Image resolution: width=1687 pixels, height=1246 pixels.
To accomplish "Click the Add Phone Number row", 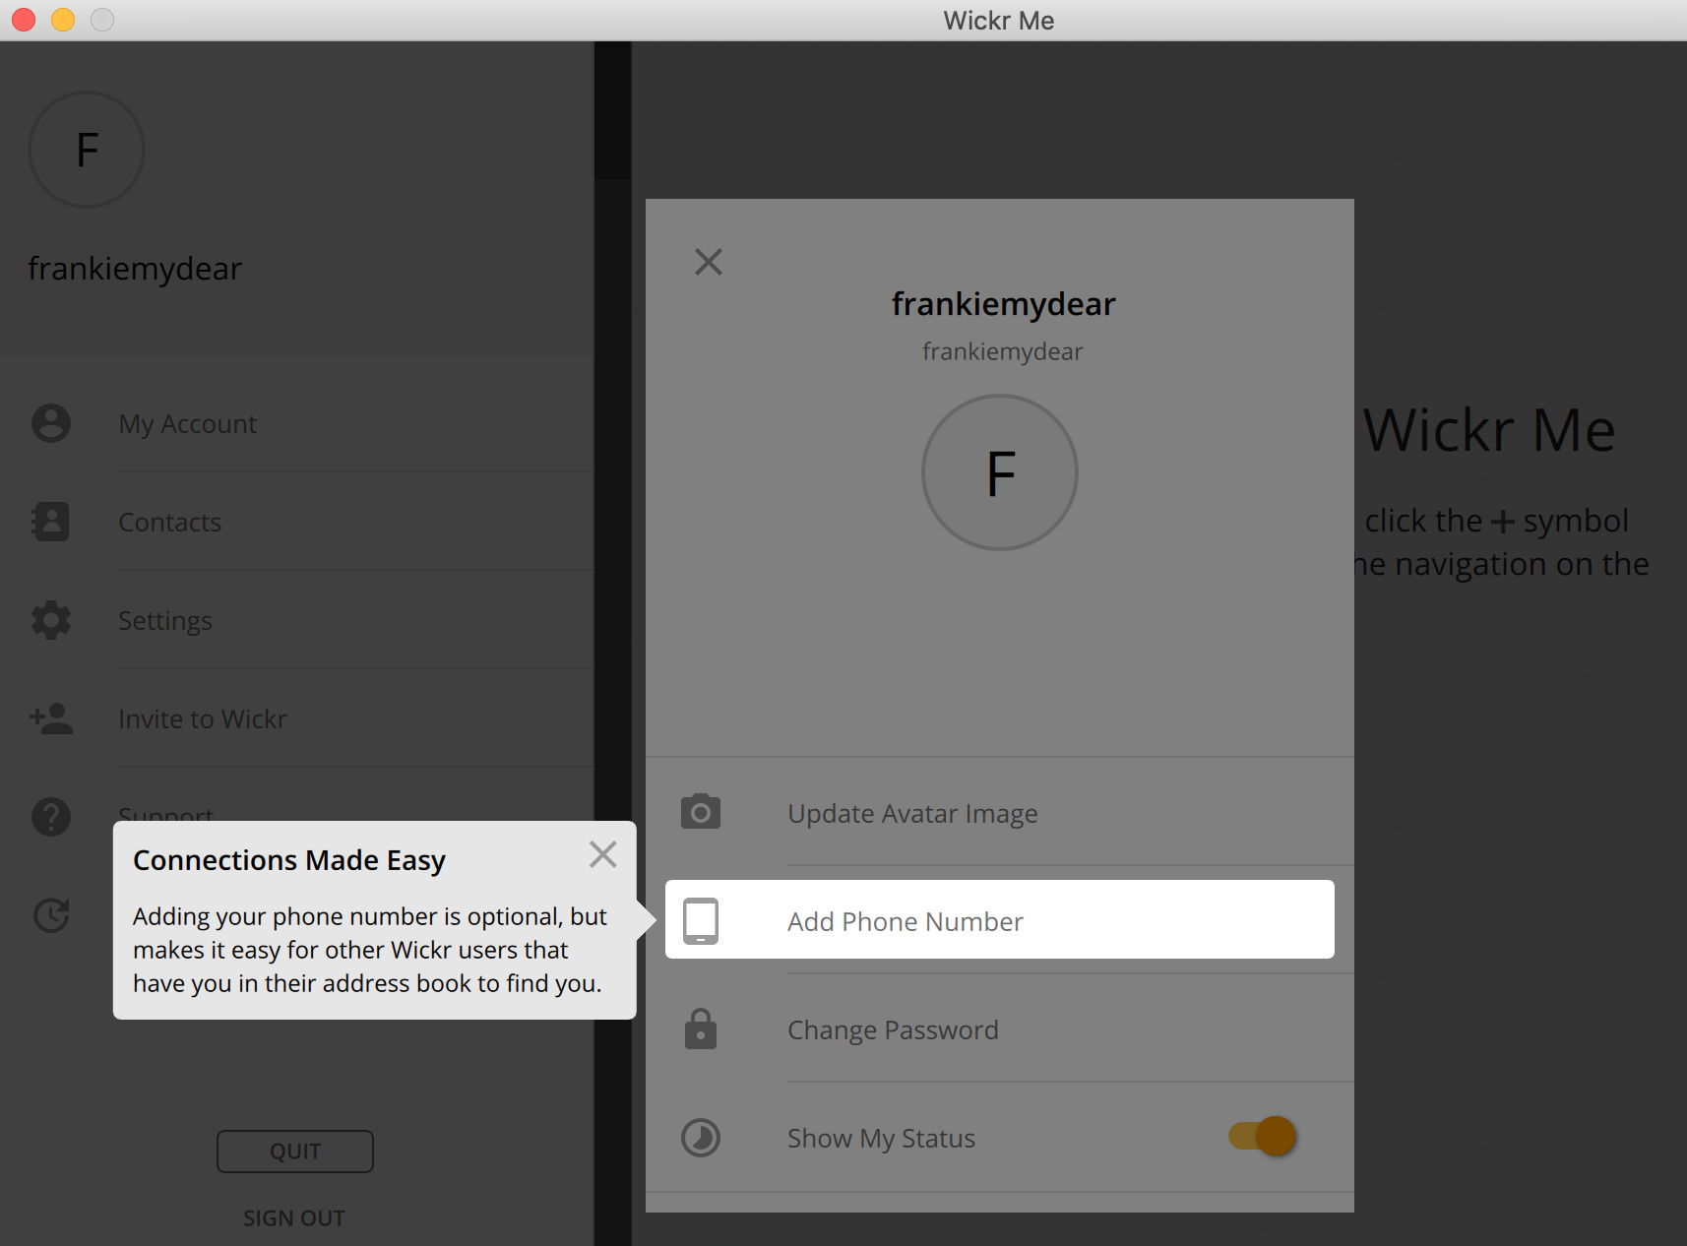I will click(1000, 919).
